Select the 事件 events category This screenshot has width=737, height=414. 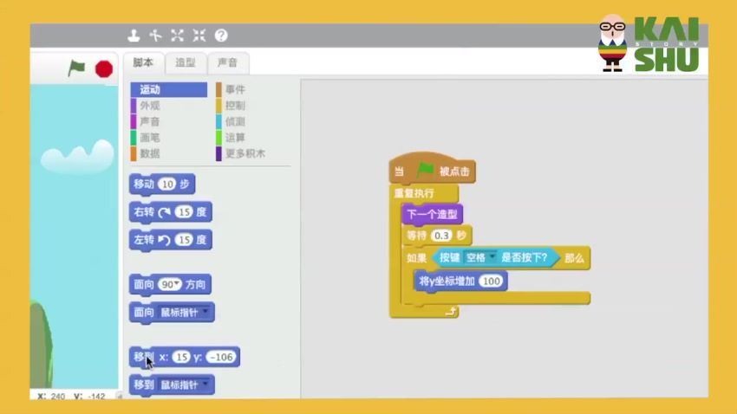pos(236,90)
